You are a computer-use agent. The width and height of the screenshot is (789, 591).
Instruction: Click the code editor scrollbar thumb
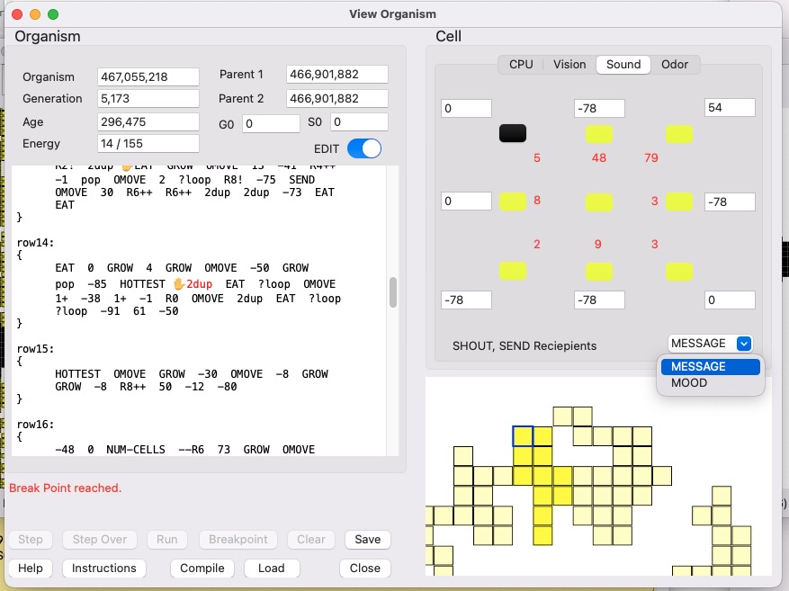coord(393,292)
